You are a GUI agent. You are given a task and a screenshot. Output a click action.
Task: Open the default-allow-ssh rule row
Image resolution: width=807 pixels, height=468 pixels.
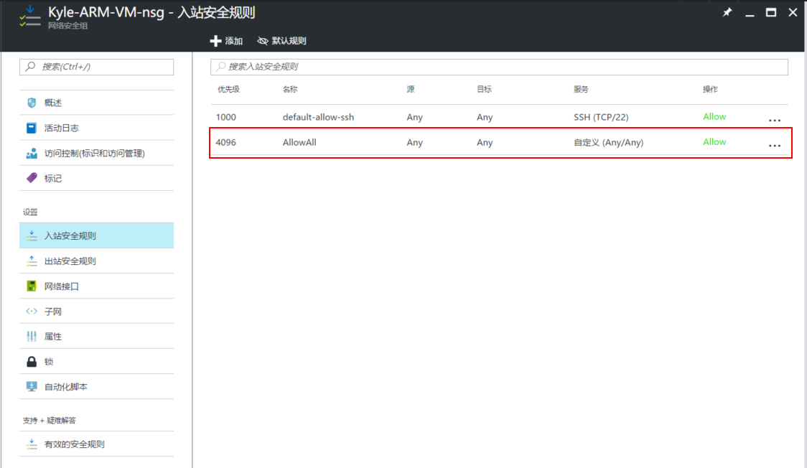[318, 117]
